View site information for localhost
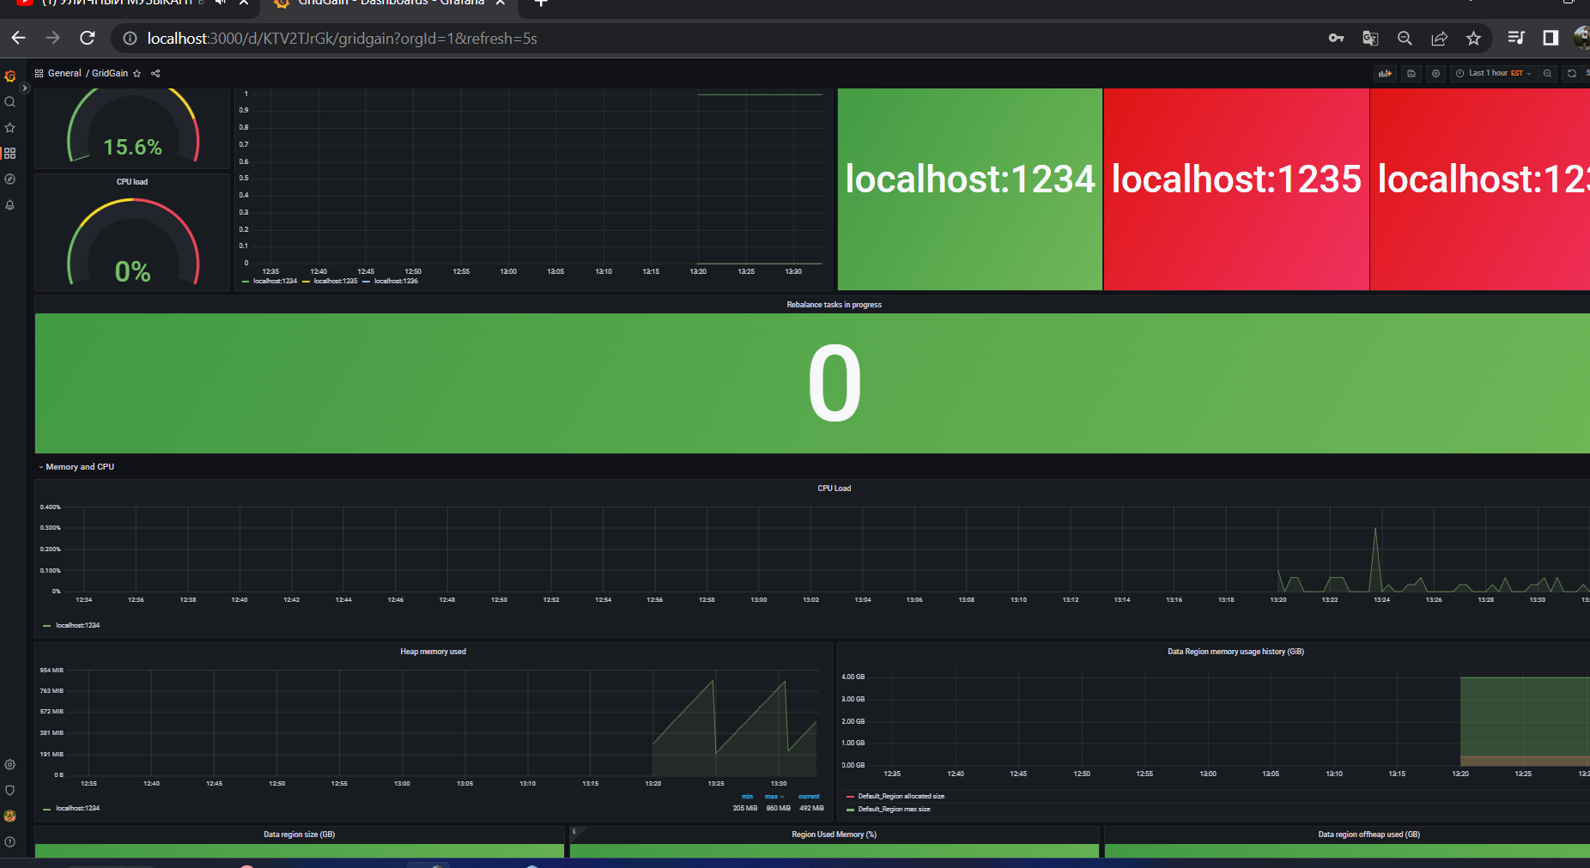 [x=130, y=39]
